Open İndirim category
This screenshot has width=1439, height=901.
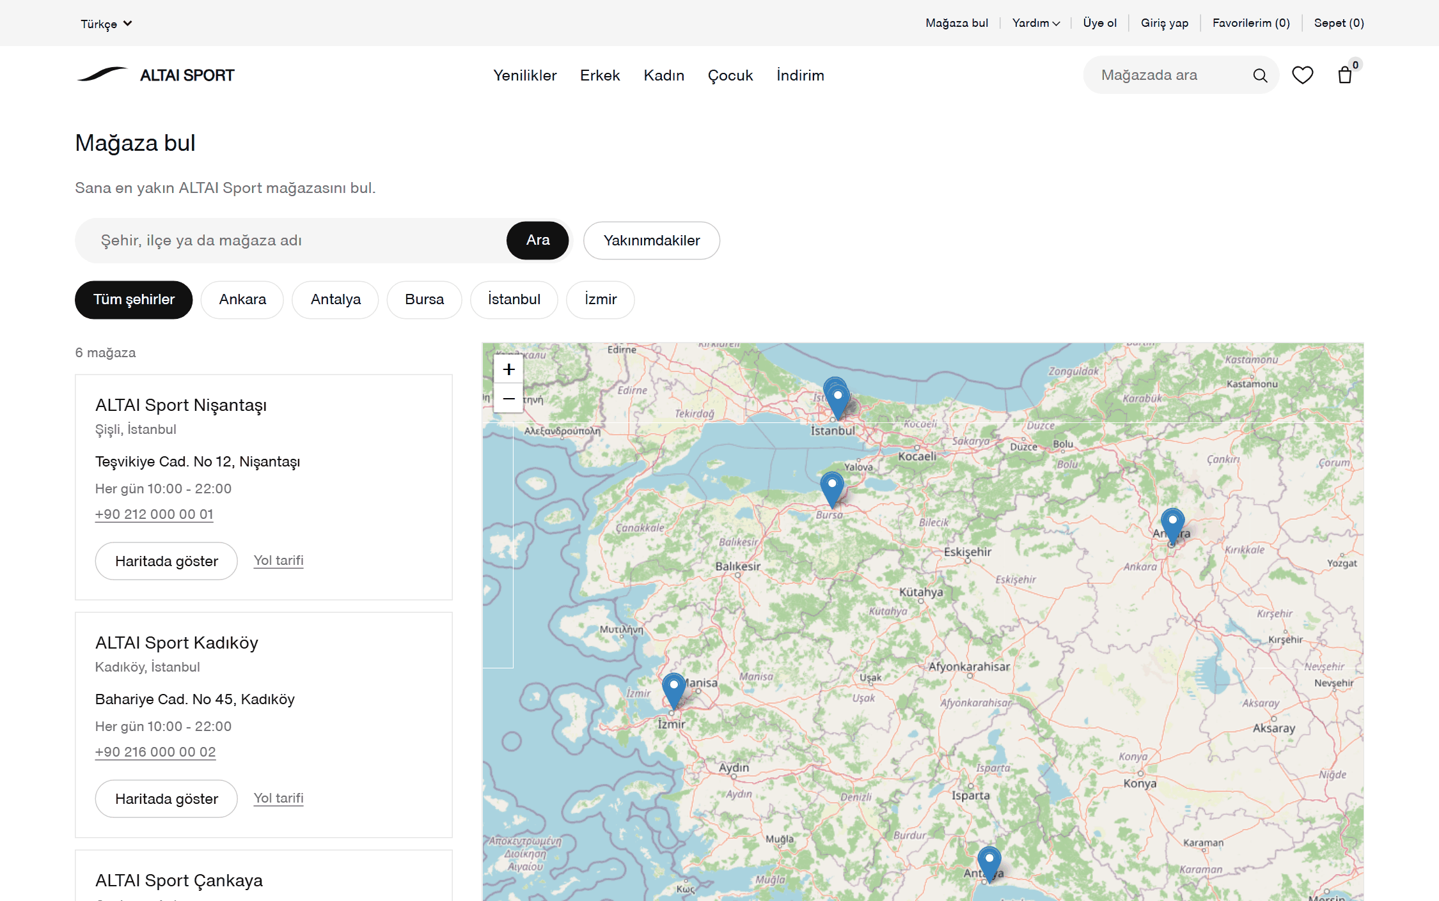800,75
